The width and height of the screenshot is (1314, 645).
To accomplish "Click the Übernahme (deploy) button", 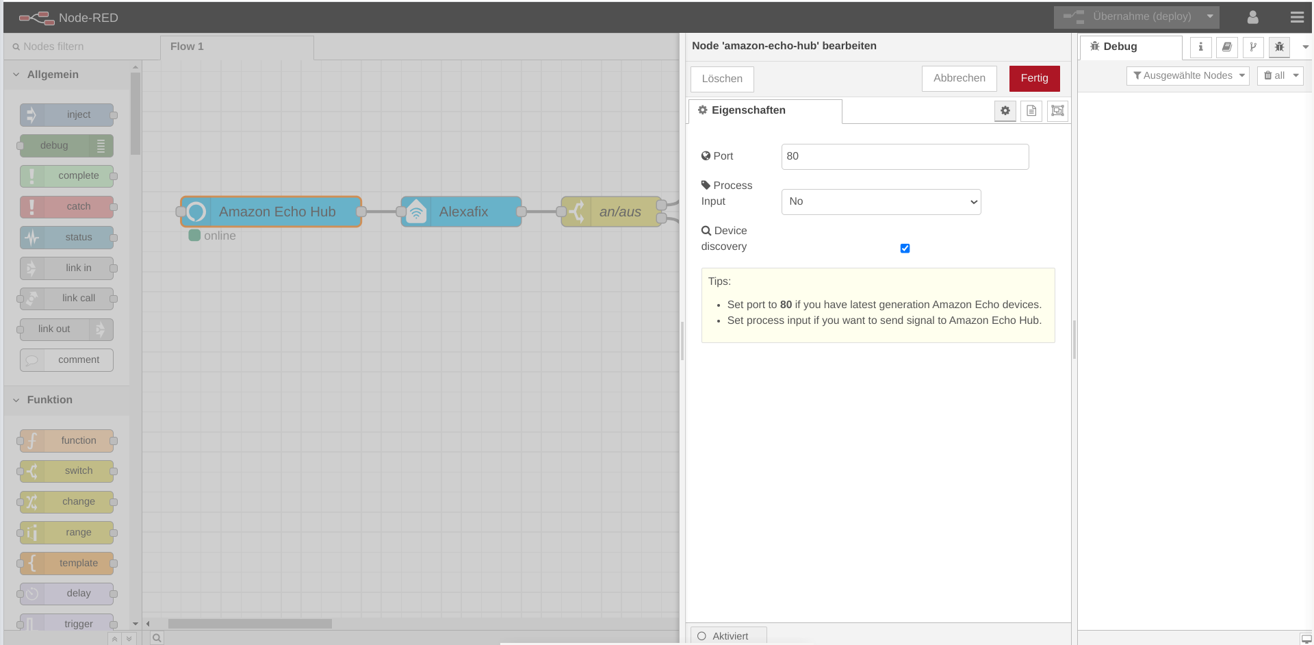I will pyautogui.click(x=1127, y=17).
